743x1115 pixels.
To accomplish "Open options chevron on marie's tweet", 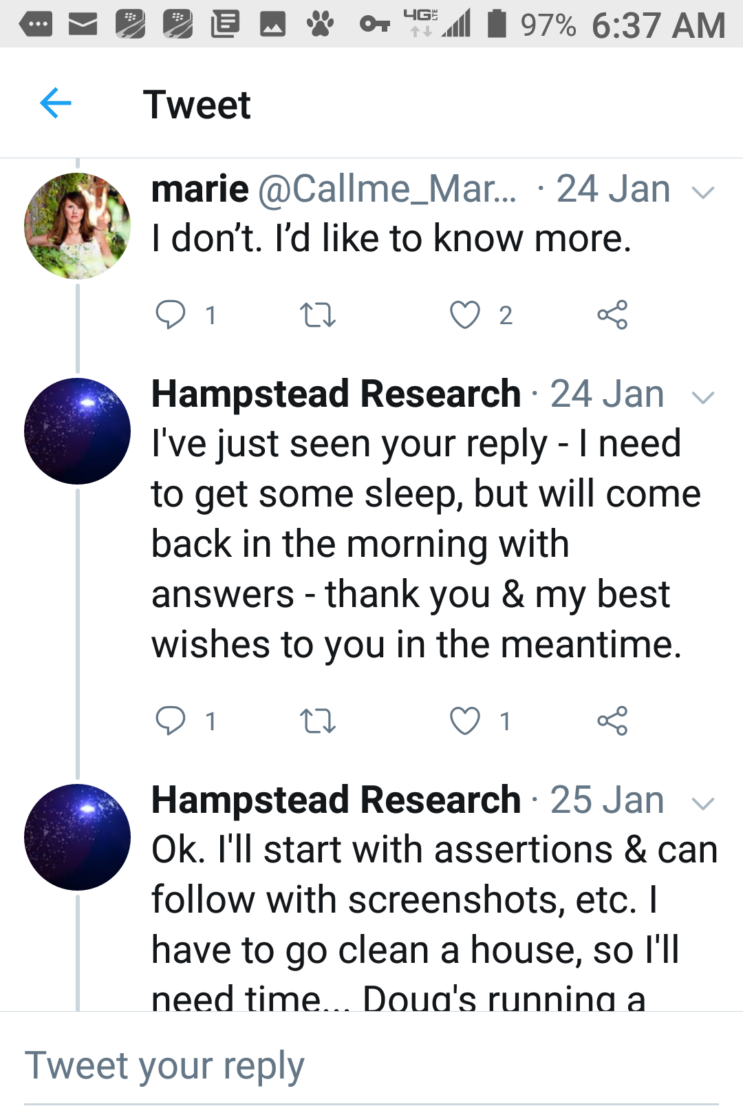I will (702, 192).
